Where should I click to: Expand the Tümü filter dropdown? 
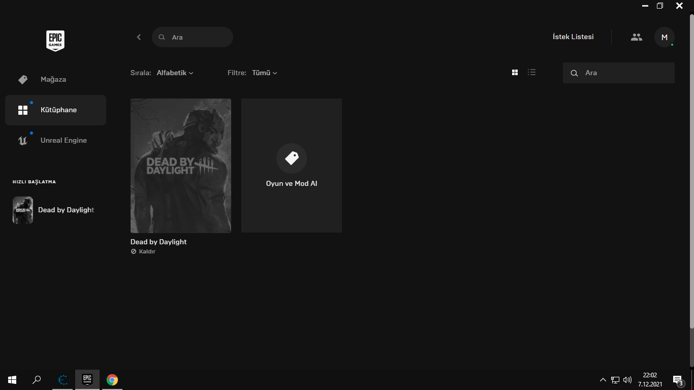pos(265,73)
